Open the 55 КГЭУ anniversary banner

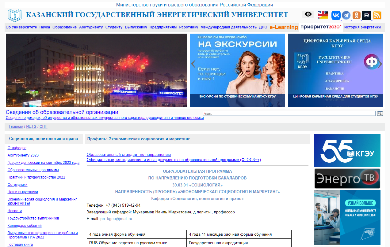tap(347, 151)
